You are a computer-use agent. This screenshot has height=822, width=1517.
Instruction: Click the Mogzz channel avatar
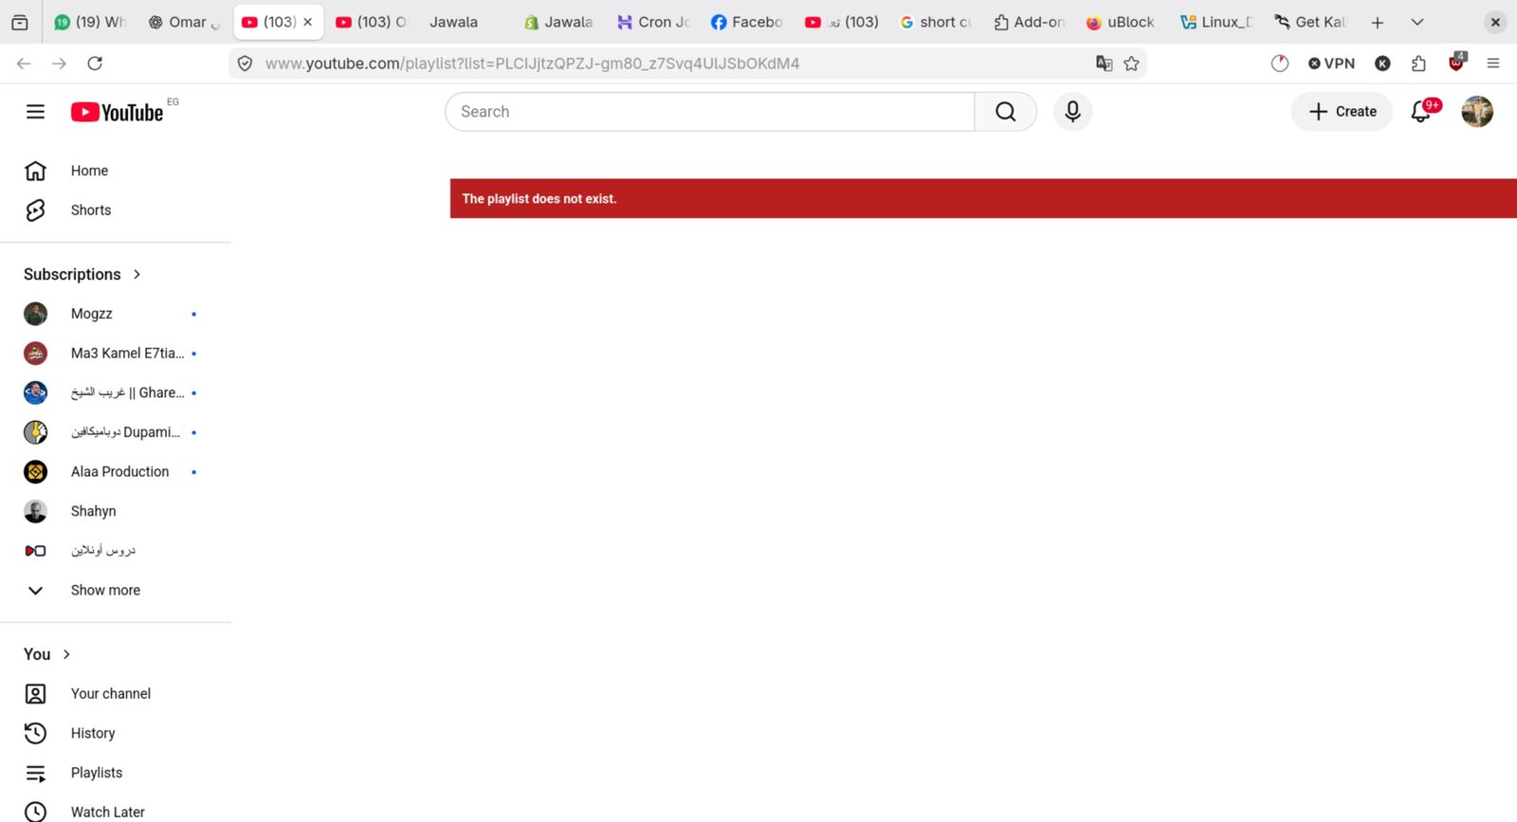click(35, 314)
